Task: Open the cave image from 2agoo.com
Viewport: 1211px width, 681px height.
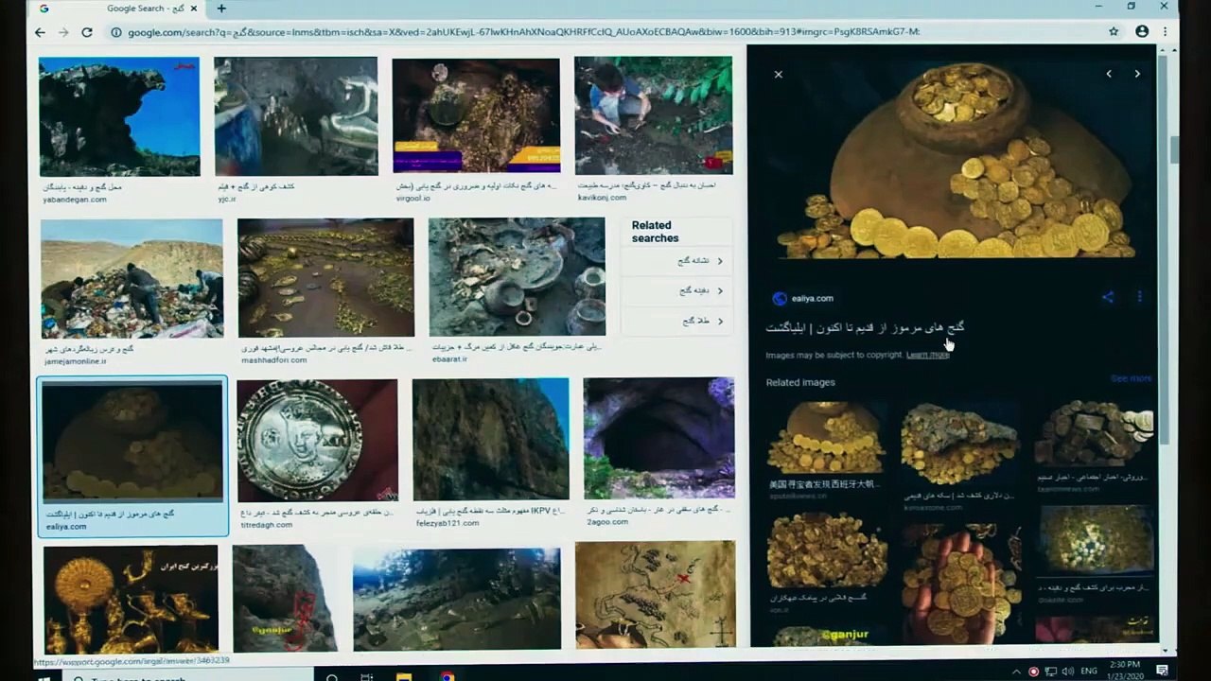Action: (x=659, y=438)
